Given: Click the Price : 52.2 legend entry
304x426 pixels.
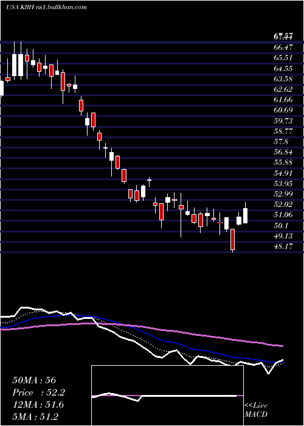Looking at the screenshot, I should [39, 393].
